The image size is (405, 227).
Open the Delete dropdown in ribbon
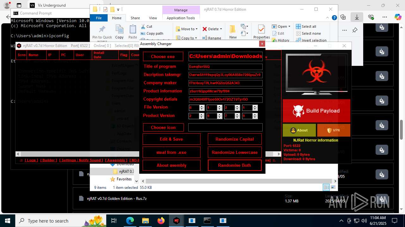pyautogui.click(x=212, y=29)
